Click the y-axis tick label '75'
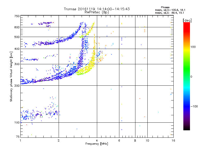Screen dimensions: 204x153 click(18, 137)
